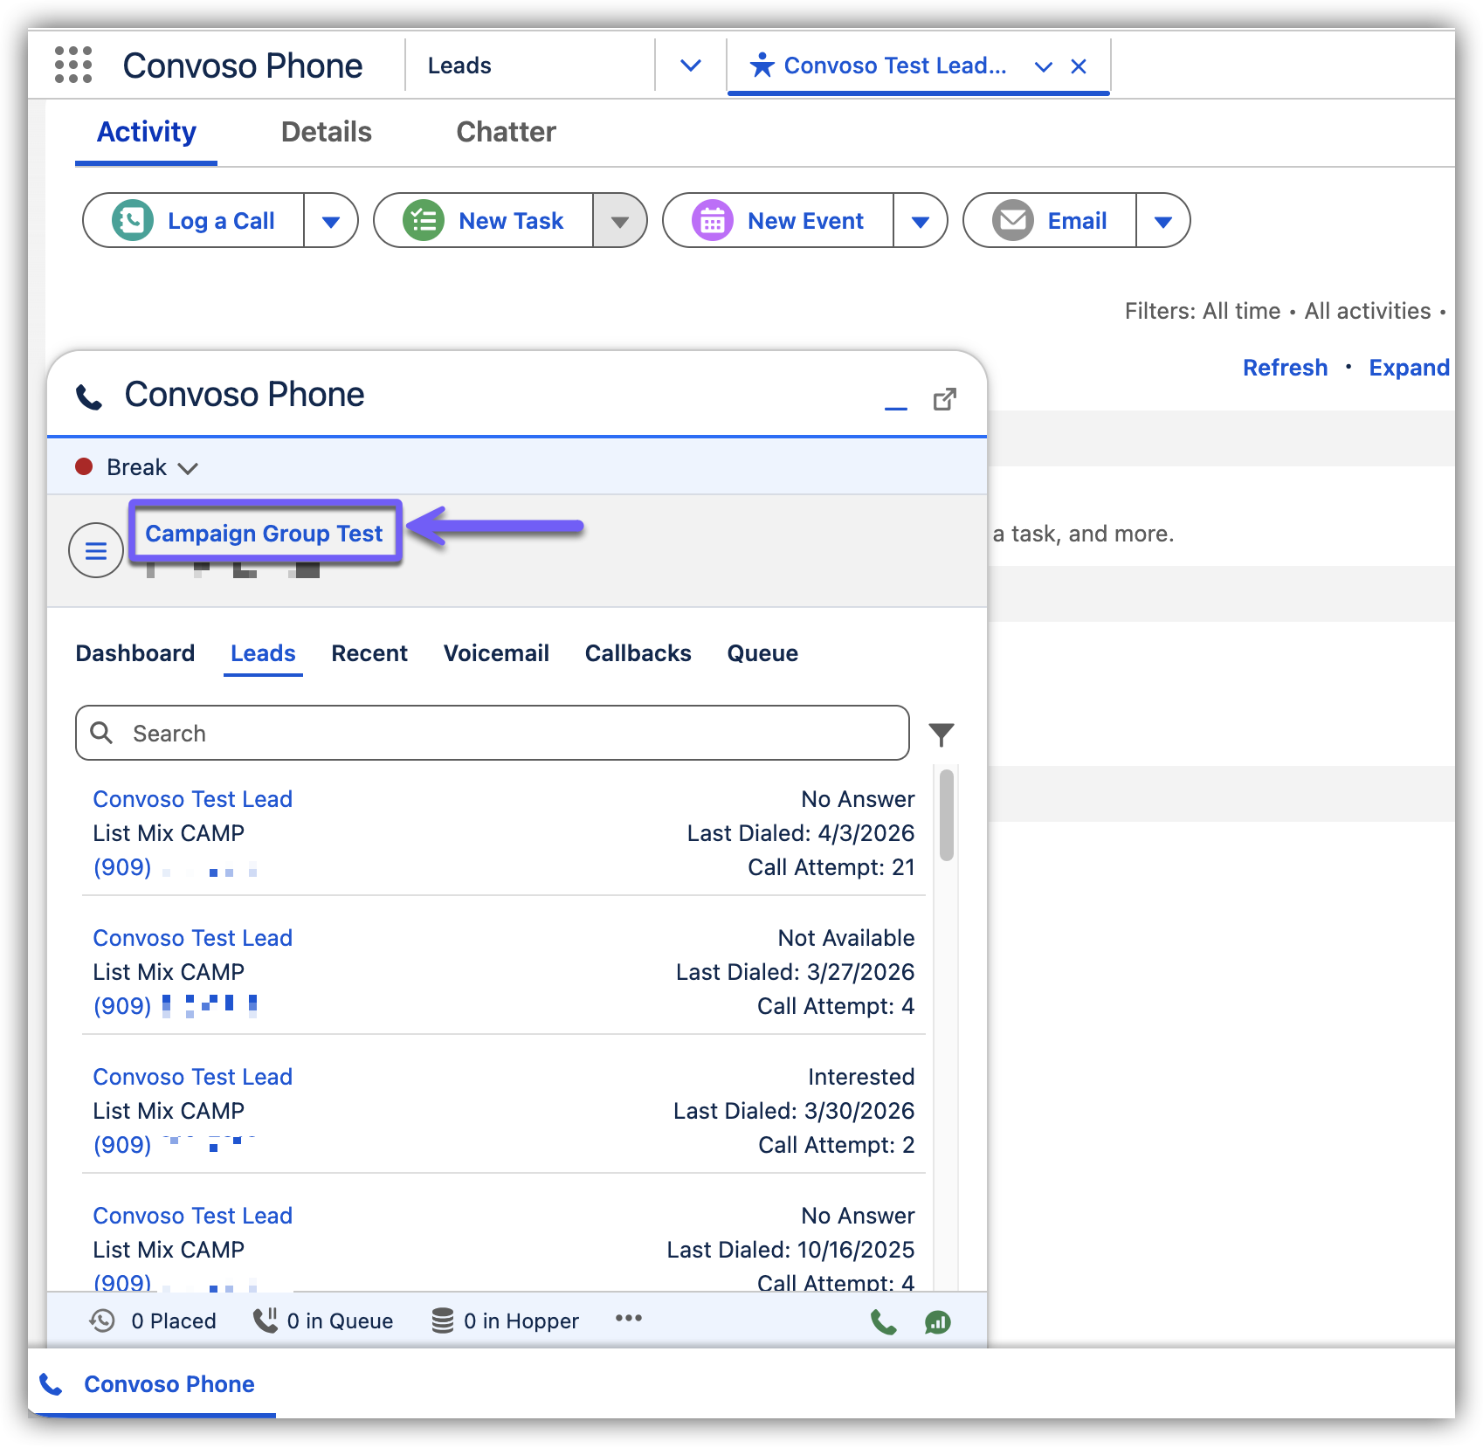The width and height of the screenshot is (1483, 1448).
Task: Open the hamburger menu in Convoso Phone
Action: click(96, 550)
